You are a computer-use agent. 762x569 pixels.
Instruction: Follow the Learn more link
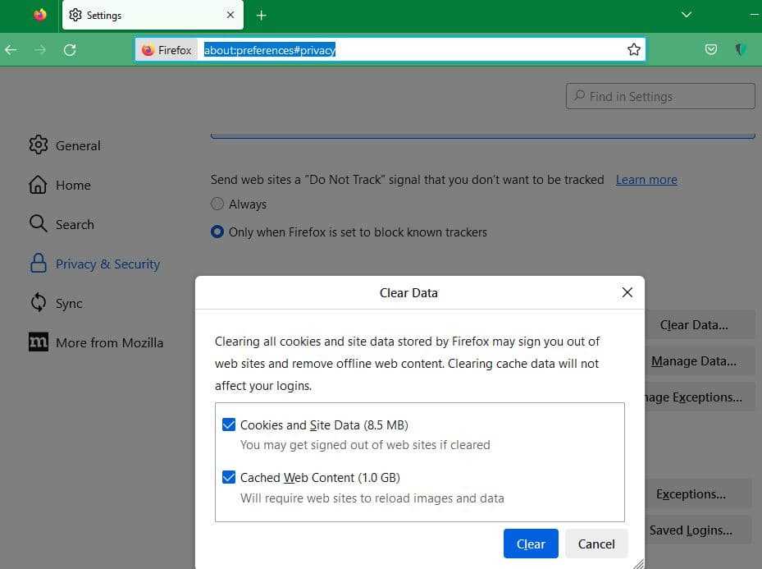pos(646,179)
